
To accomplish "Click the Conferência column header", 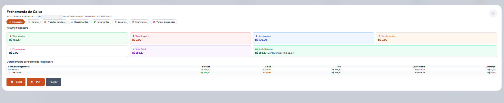I will (x=419, y=67).
